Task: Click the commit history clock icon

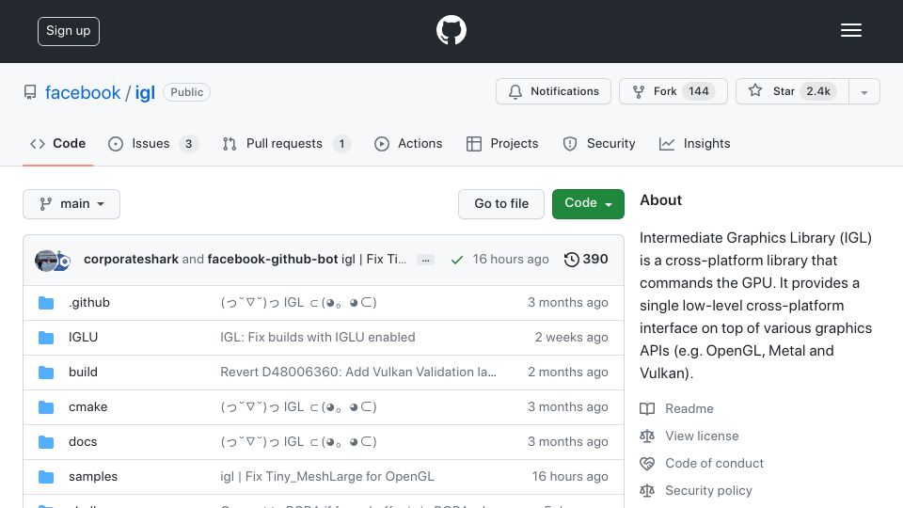Action: 571,260
